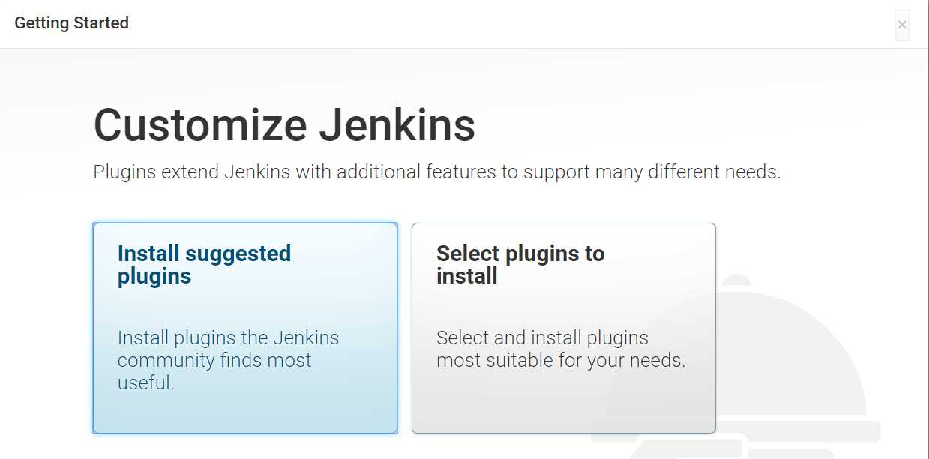
Task: Click the word 'Jenkins' in the main heading
Action: click(x=397, y=124)
